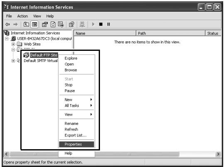
Task: Choose Help from the context menu
Action: (x=77, y=153)
